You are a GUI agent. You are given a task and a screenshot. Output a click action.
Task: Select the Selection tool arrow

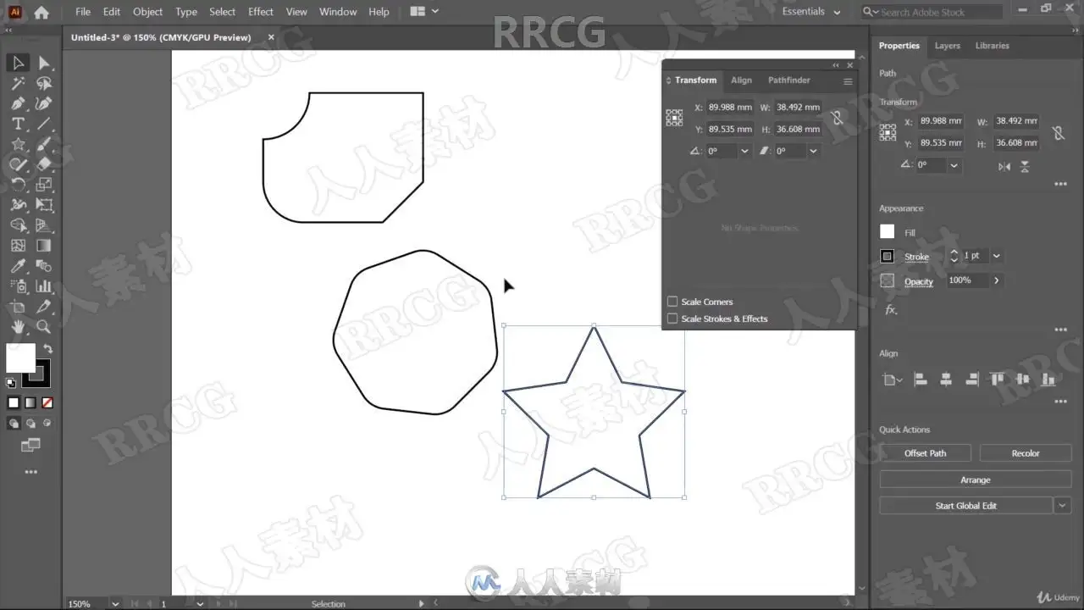pos(18,63)
